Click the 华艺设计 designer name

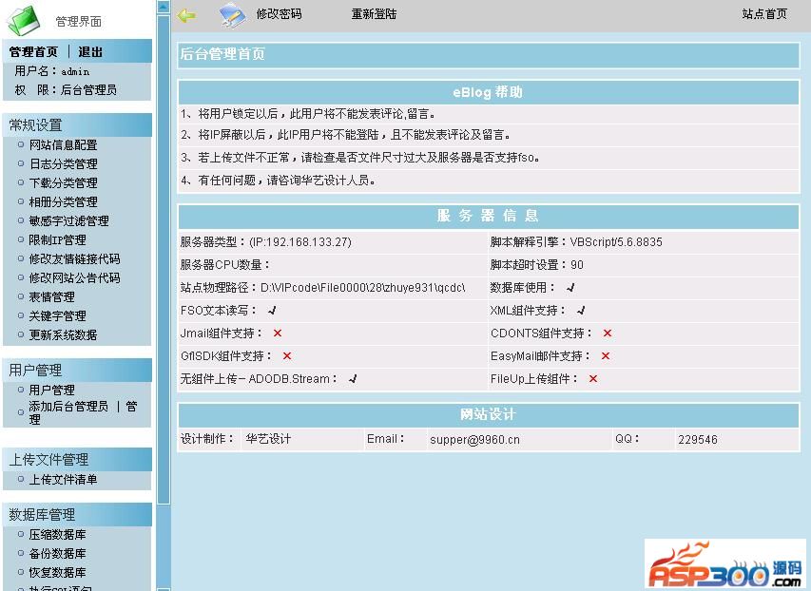268,439
